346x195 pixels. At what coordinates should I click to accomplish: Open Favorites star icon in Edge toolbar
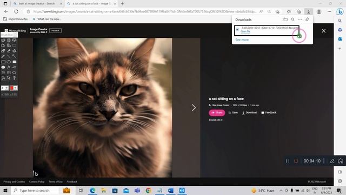(x=289, y=11)
